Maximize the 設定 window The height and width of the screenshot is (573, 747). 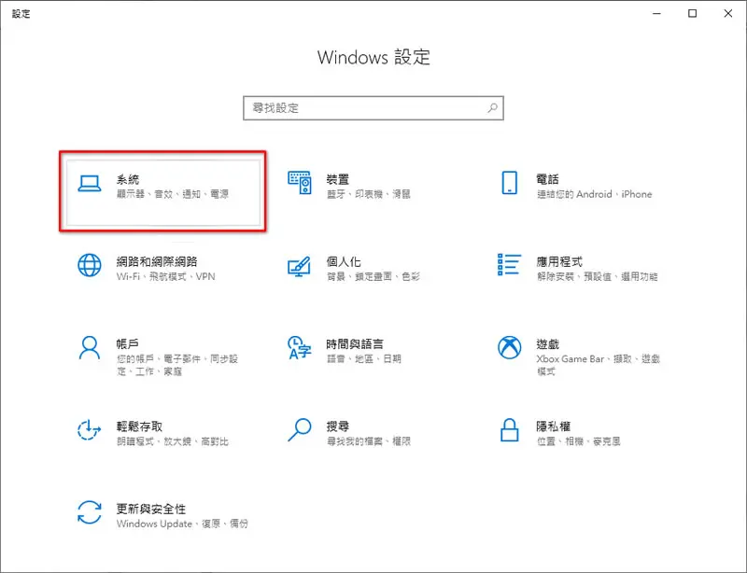(692, 13)
